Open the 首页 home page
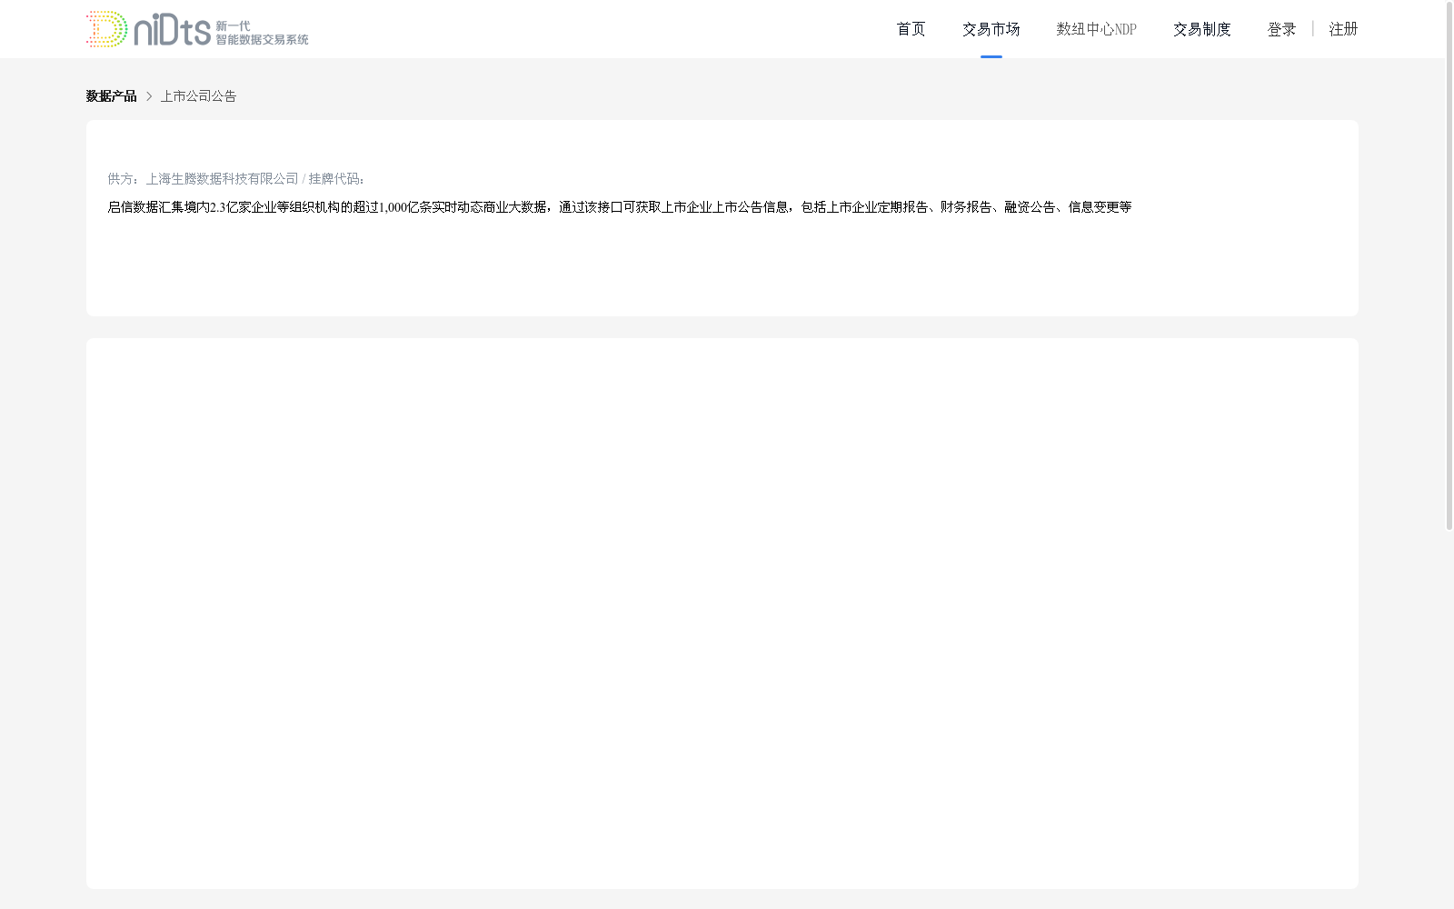The height and width of the screenshot is (909, 1454). point(911,29)
